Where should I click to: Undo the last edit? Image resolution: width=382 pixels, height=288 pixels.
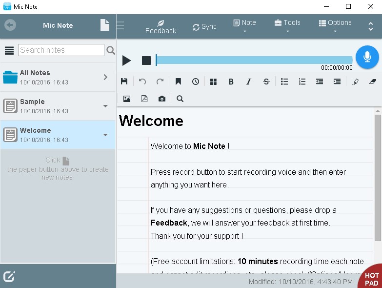click(142, 82)
